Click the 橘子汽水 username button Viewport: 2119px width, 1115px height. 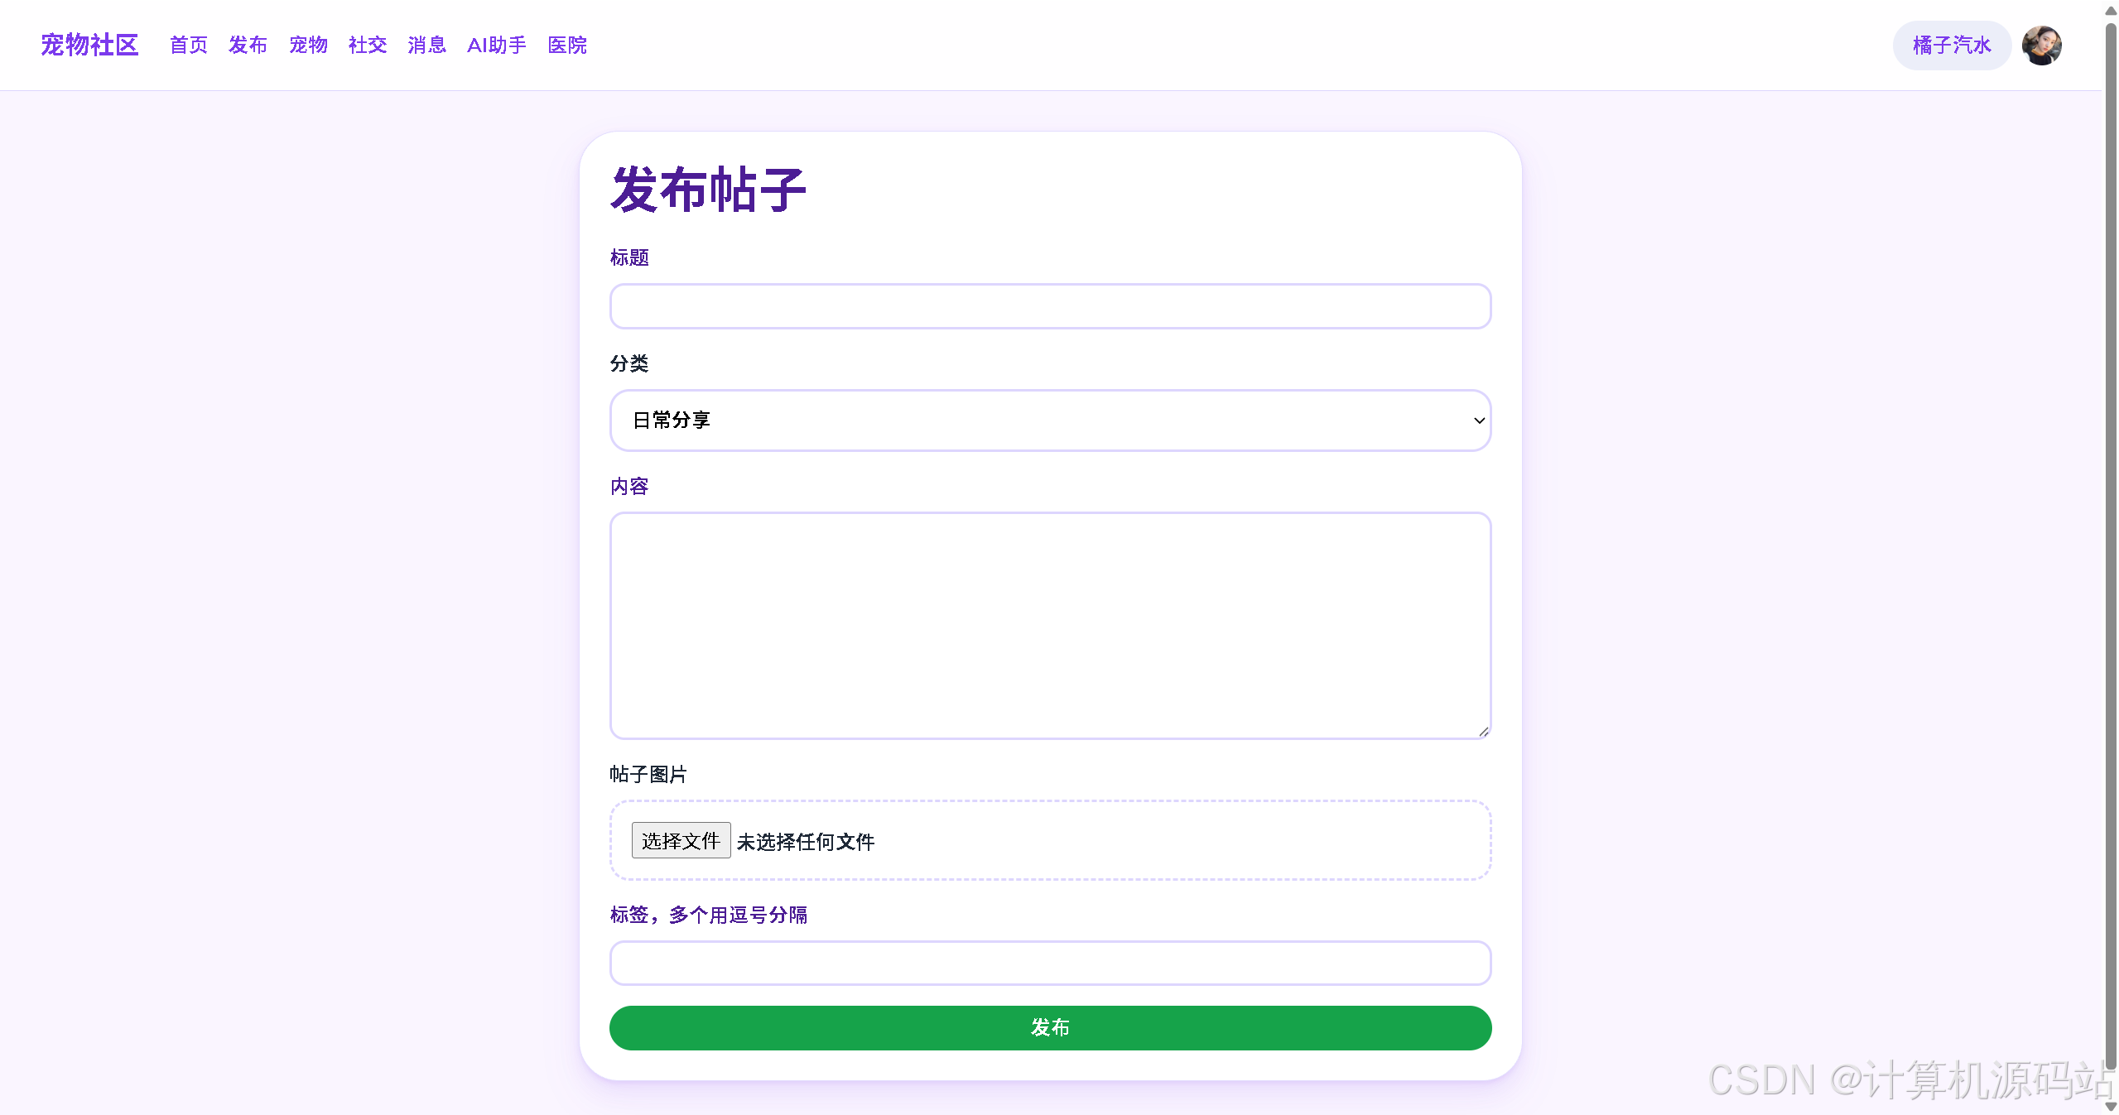point(1952,46)
